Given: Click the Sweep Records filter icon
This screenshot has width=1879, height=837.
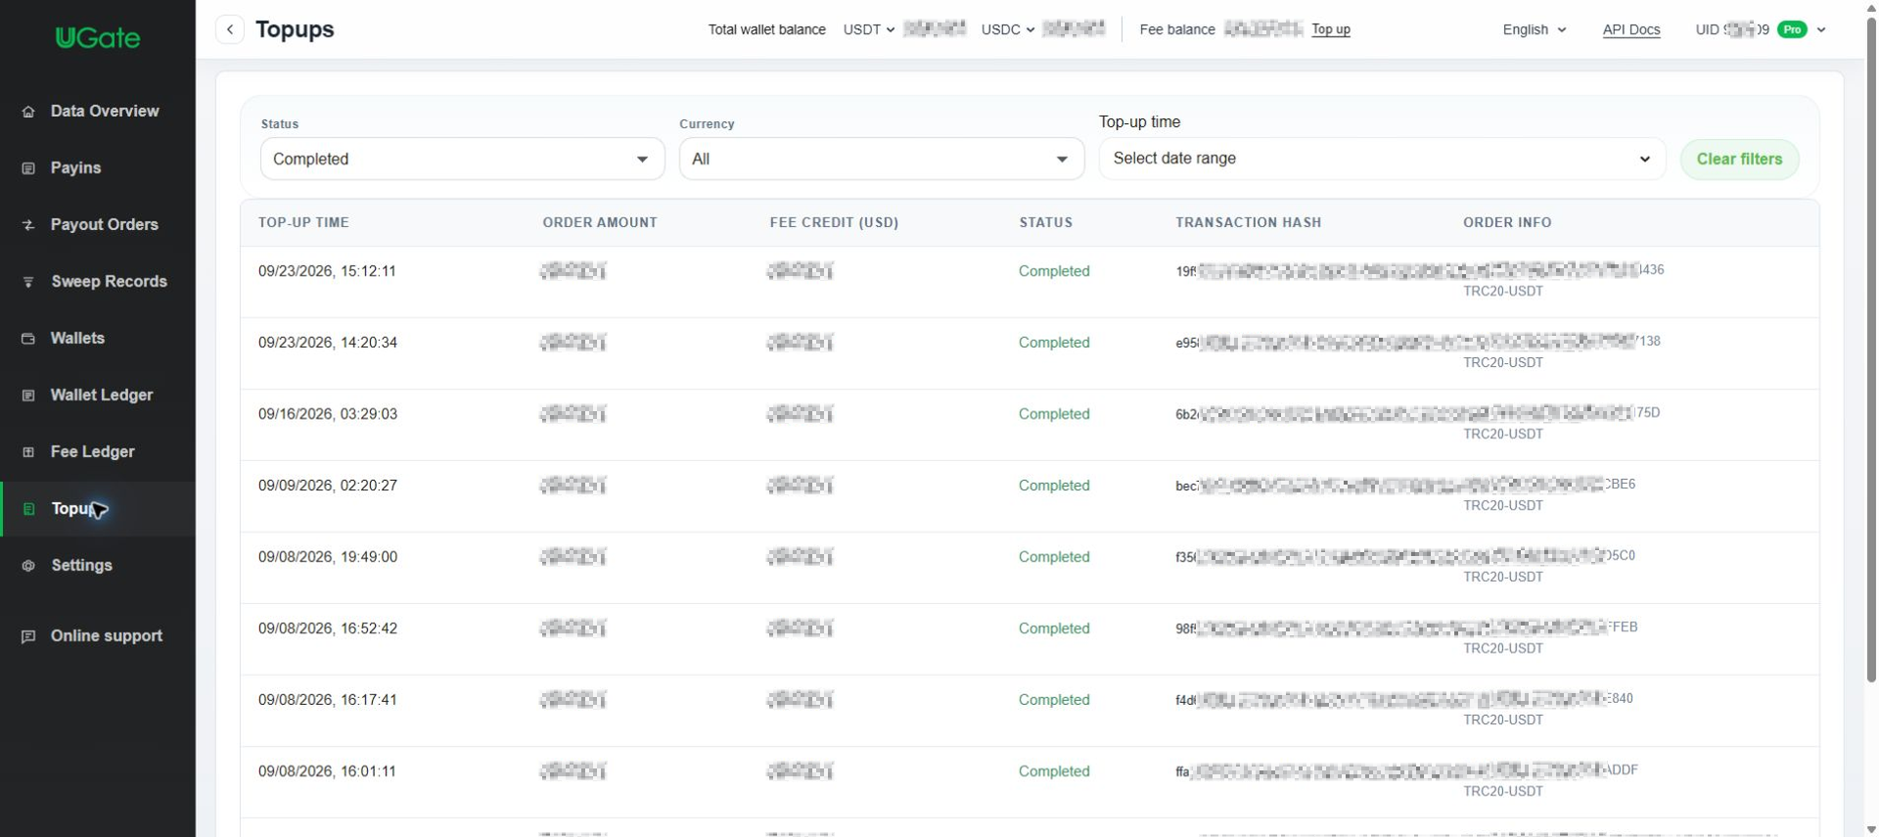Looking at the screenshot, I should click(28, 282).
